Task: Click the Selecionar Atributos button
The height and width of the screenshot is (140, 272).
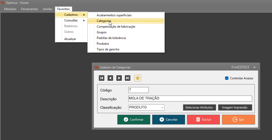Action: click(x=199, y=108)
